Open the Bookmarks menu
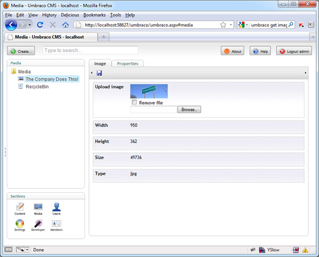This screenshot has height=257, width=319. (95, 15)
